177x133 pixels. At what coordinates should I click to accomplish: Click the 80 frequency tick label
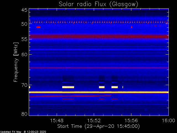click(24, 114)
